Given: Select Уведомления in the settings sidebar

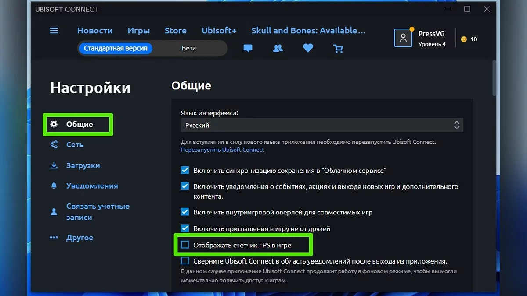Looking at the screenshot, I should point(92,186).
